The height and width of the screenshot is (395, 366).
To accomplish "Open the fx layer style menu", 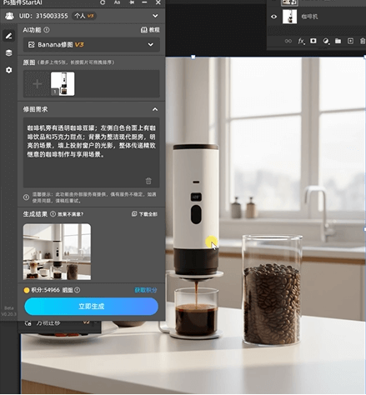I will (301, 42).
